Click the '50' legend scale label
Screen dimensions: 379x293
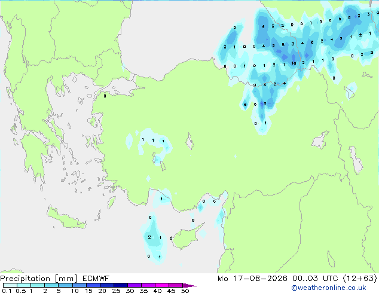point(185,291)
